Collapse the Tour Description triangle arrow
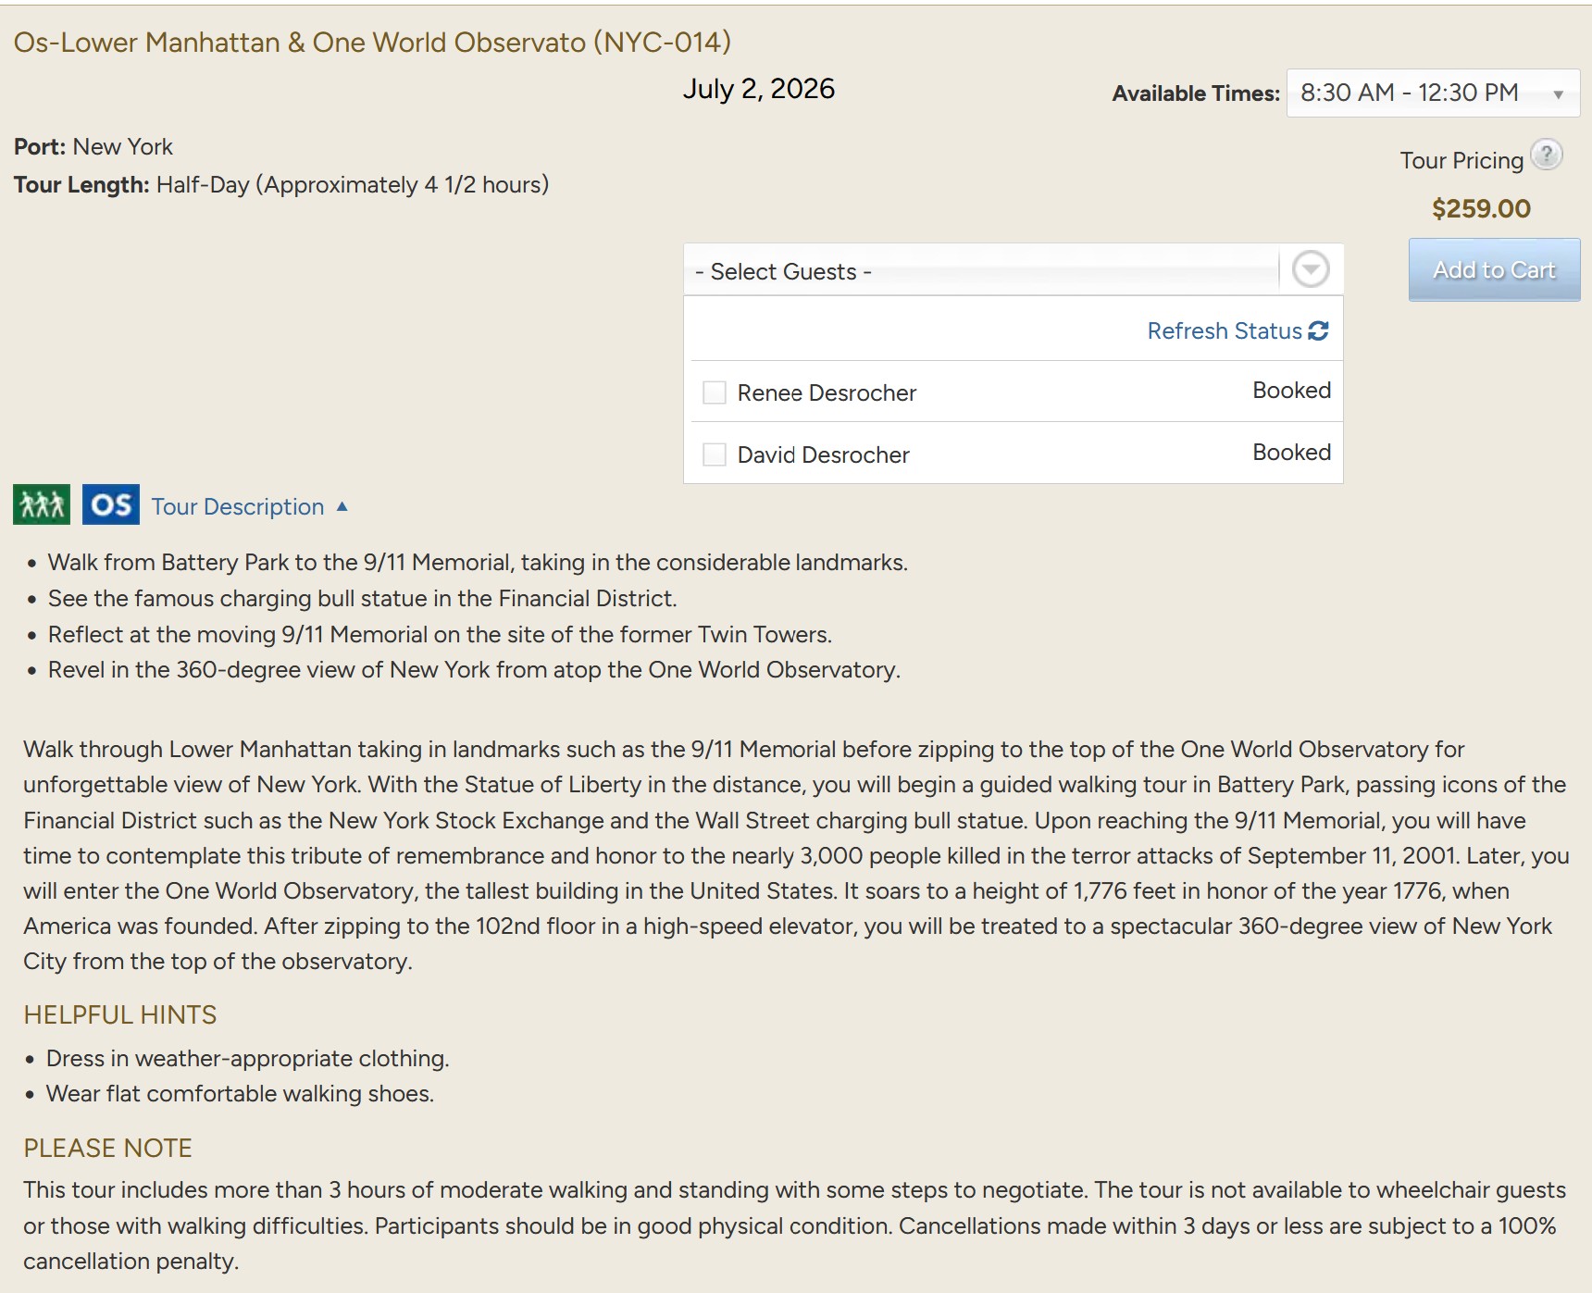The image size is (1592, 1293). coord(342,506)
